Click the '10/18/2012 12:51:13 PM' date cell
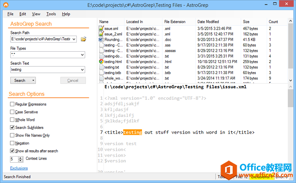The width and height of the screenshot is (296, 183). click(x=217, y=61)
